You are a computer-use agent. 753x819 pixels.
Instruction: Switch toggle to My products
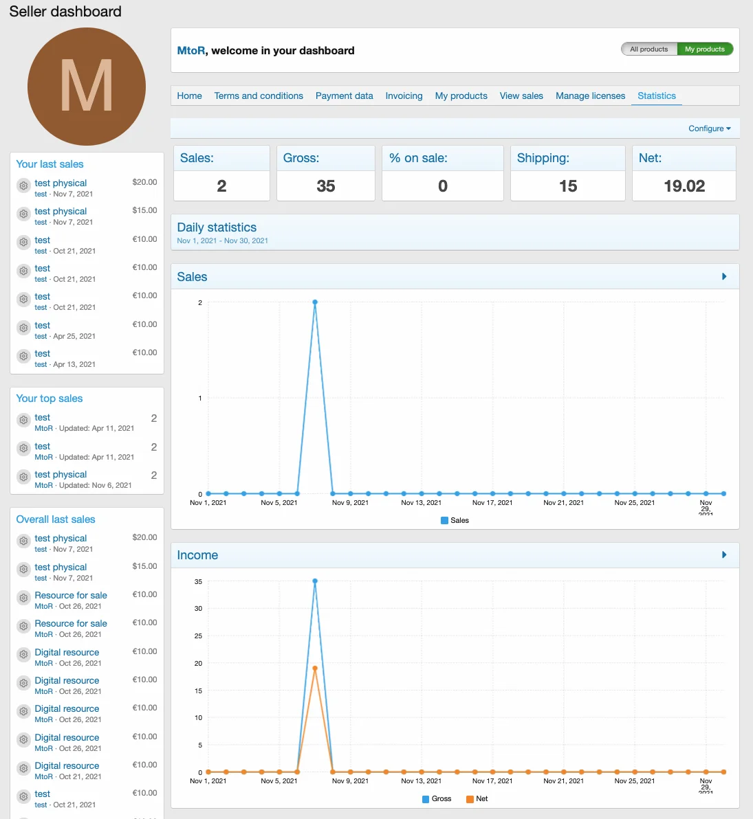(x=704, y=49)
